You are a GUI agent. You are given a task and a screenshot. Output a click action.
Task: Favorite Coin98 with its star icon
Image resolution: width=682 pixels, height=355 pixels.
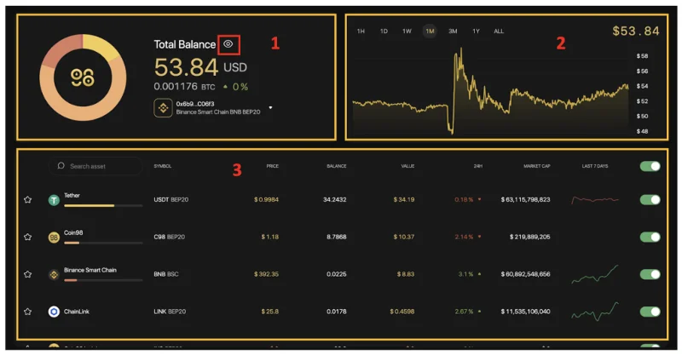[28, 237]
